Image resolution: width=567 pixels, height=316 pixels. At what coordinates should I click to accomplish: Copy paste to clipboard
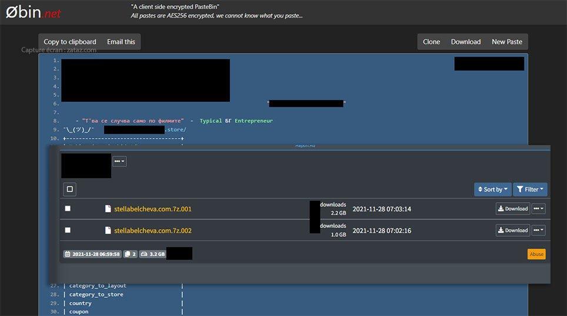click(x=70, y=42)
